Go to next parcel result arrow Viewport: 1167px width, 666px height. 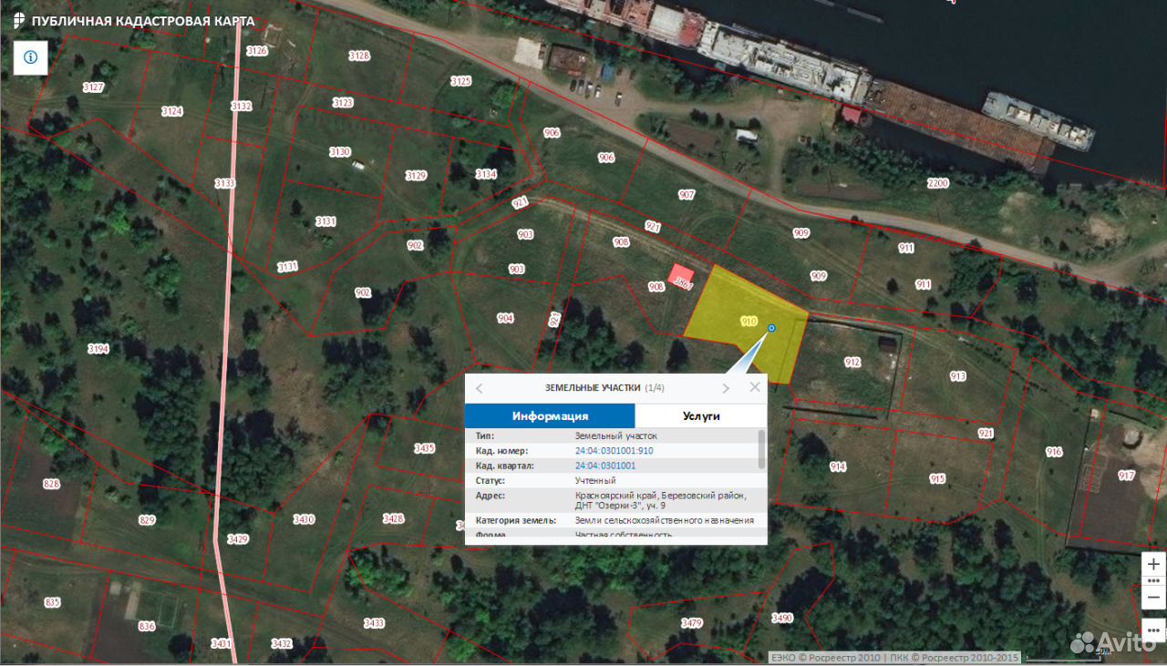pos(726,388)
